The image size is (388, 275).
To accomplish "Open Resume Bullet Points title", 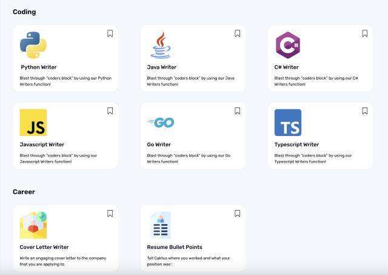I will [x=175, y=247].
